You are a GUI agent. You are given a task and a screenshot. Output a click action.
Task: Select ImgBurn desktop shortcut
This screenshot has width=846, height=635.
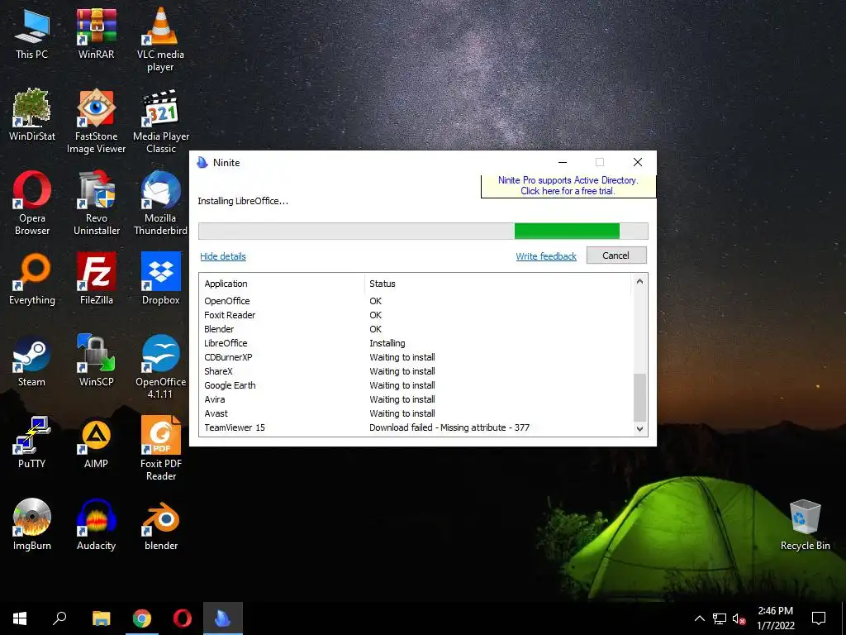32,524
